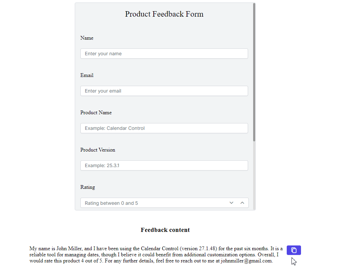Click the 'Product Feedback Form' title
This screenshot has width=339, height=278.
point(164,14)
